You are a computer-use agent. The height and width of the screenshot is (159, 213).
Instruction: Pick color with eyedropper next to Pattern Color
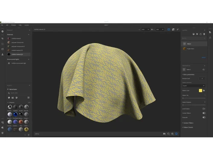[204, 90]
